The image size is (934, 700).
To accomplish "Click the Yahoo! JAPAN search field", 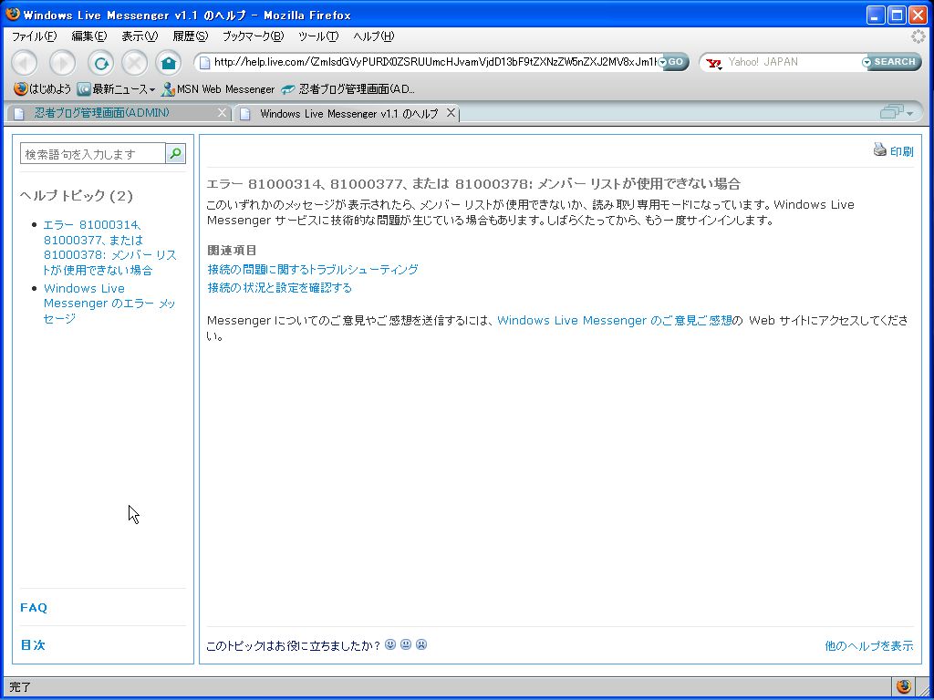I will pos(793,62).
